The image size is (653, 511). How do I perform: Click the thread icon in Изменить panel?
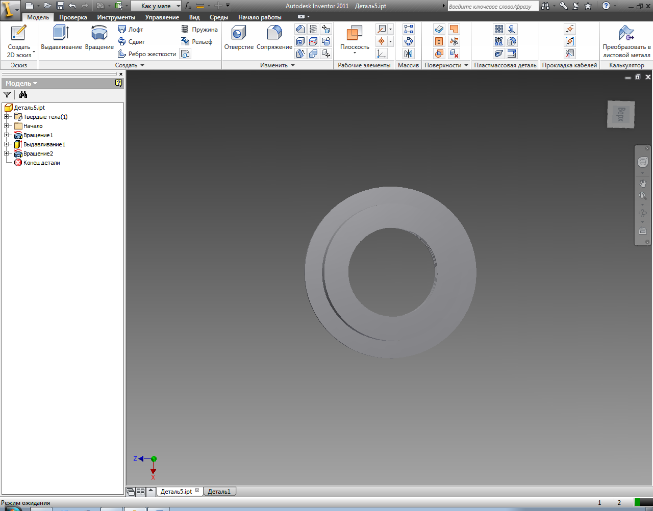(313, 29)
